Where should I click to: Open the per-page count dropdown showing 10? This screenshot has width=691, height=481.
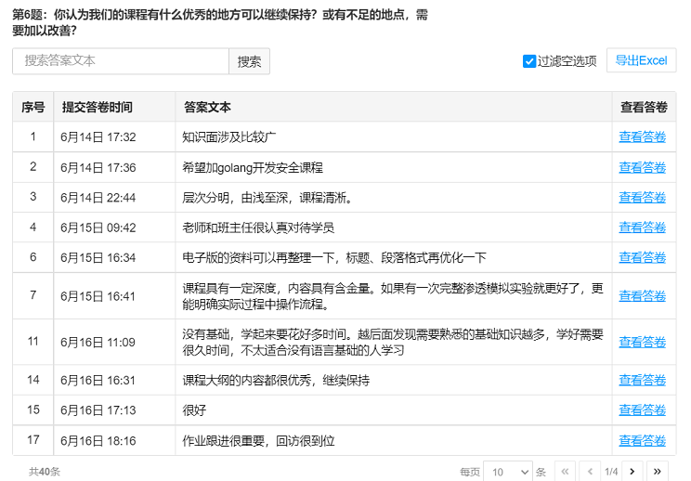coord(508,472)
